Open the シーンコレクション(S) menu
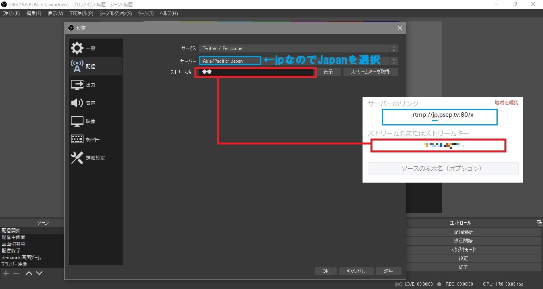543x289 pixels. [115, 13]
